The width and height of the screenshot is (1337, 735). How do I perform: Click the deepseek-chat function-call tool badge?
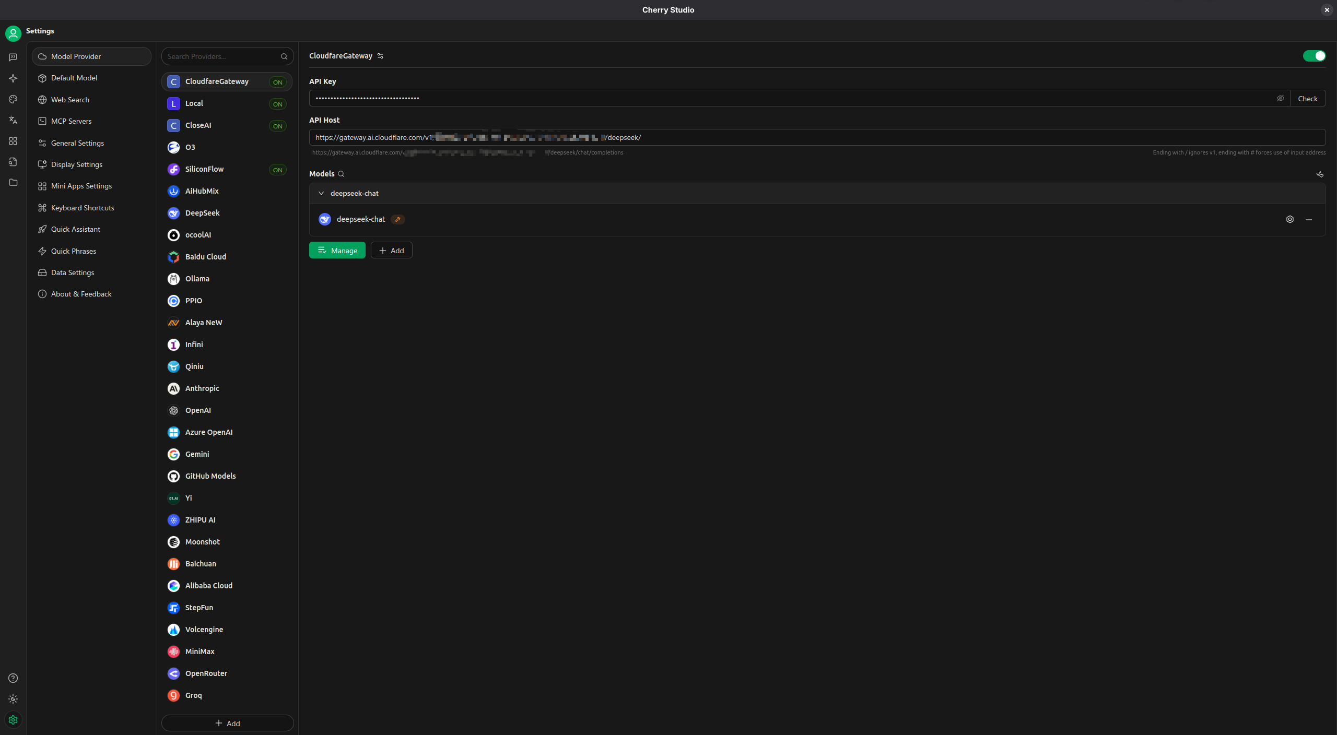pos(398,219)
